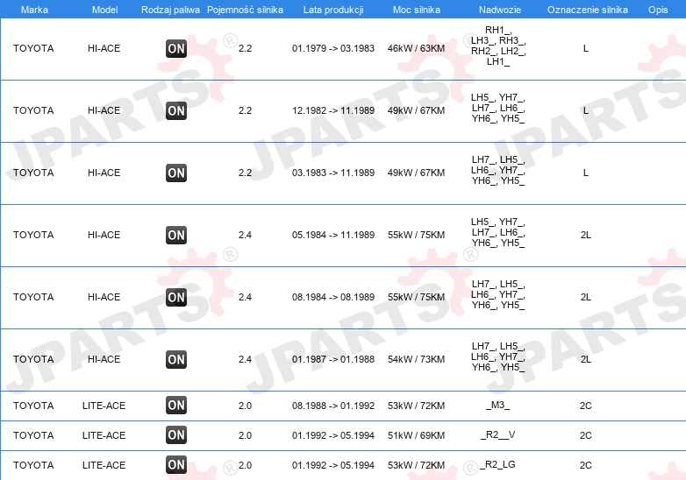Select the date range 01.1979 -> 03.1983
686x480 pixels.
[x=333, y=48]
